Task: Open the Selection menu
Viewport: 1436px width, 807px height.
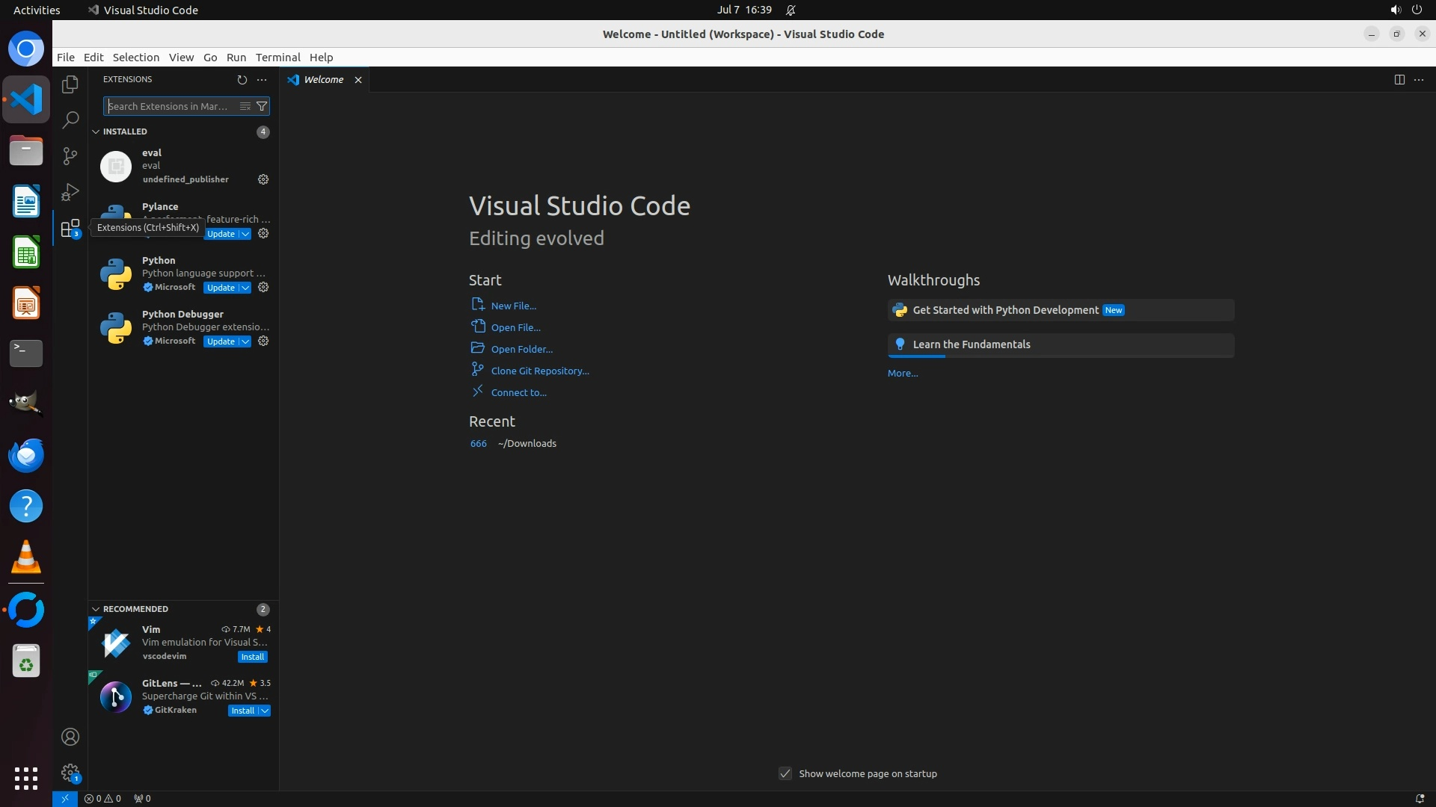Action: 135,58
